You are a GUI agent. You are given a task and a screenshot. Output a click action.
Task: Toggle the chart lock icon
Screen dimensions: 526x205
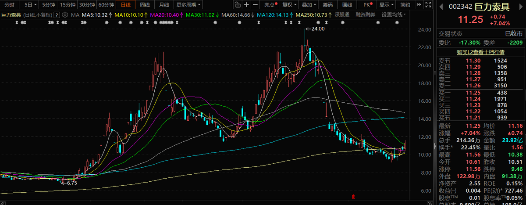pos(237,5)
